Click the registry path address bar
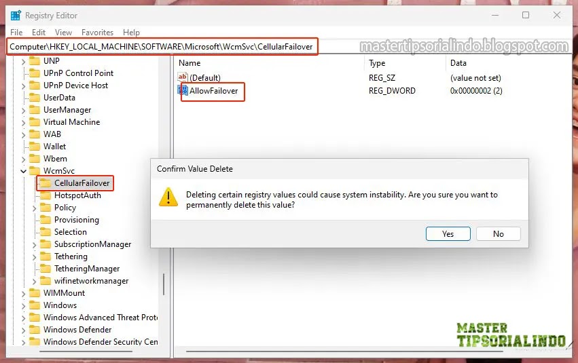Screen dimensions: 578x363 click(x=162, y=47)
